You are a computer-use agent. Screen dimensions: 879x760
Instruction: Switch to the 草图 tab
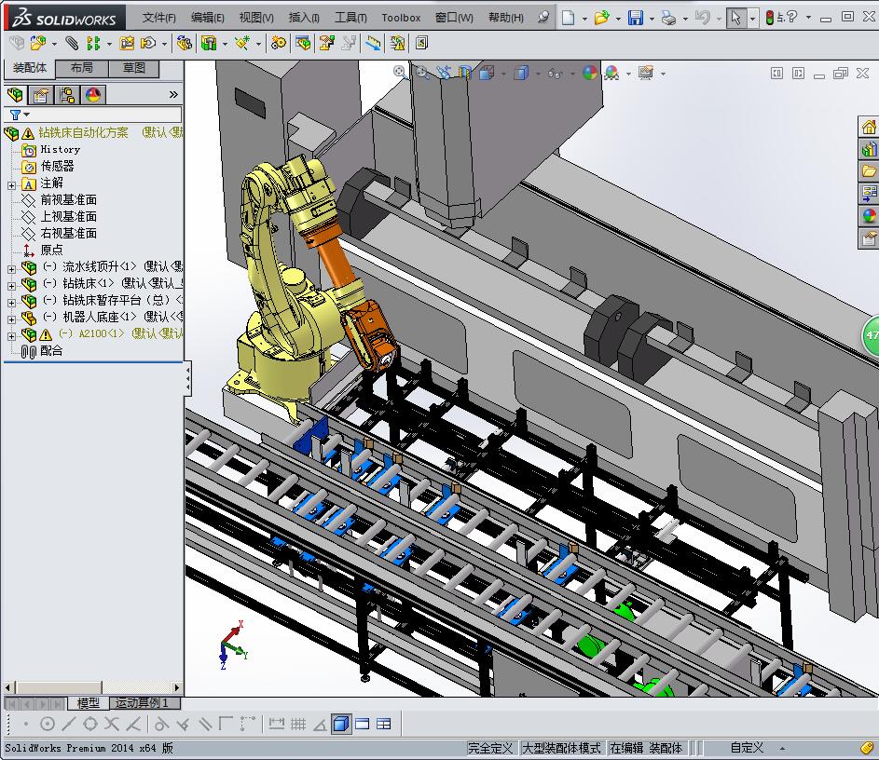134,68
